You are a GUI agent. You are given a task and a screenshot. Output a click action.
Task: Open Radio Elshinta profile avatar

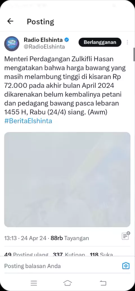click(x=12, y=44)
